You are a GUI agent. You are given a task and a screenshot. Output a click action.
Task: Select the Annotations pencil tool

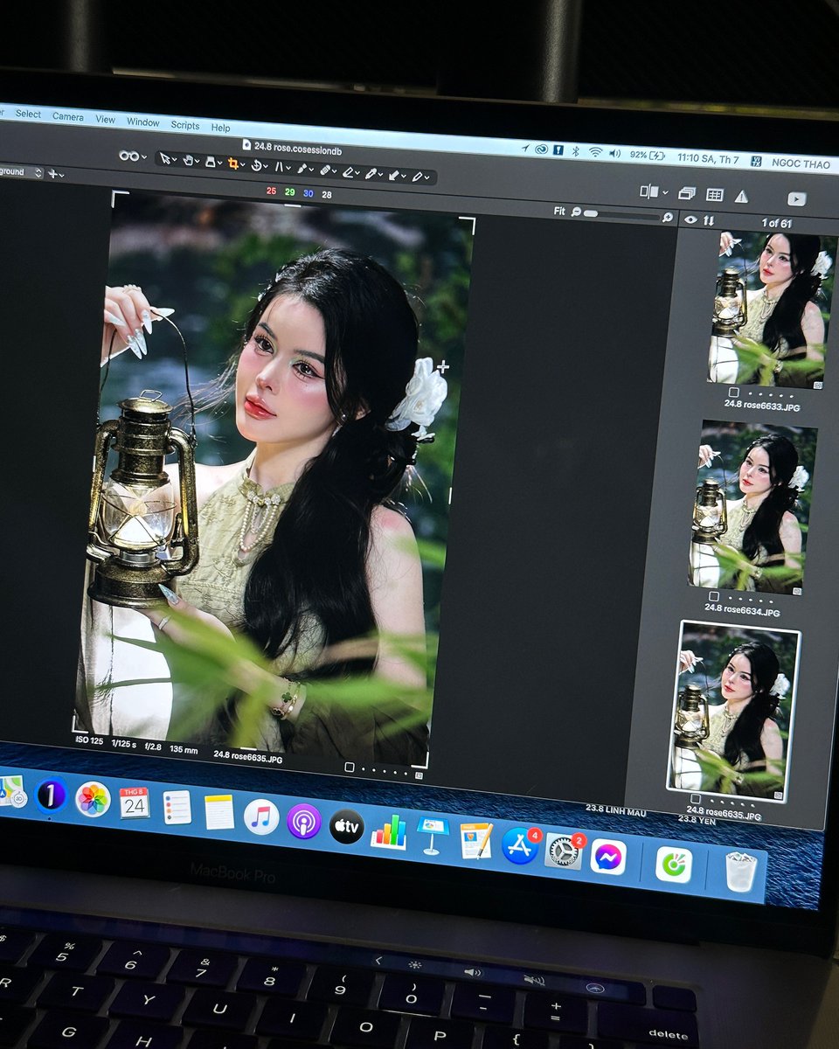point(417,177)
